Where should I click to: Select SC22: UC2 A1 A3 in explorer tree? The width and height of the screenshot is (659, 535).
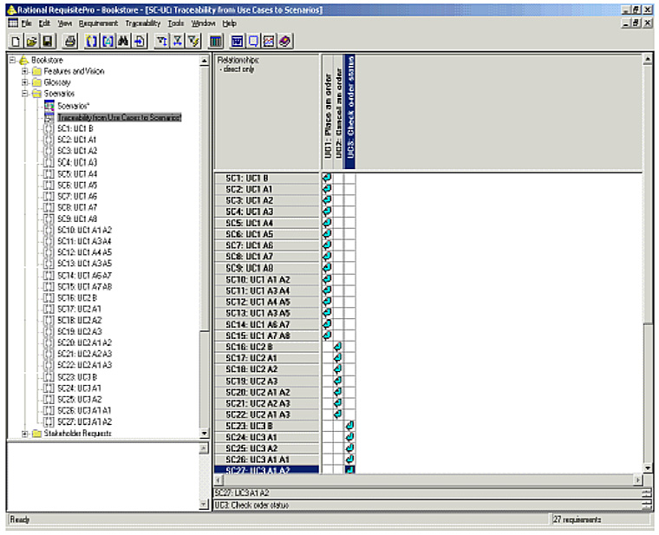(84, 365)
